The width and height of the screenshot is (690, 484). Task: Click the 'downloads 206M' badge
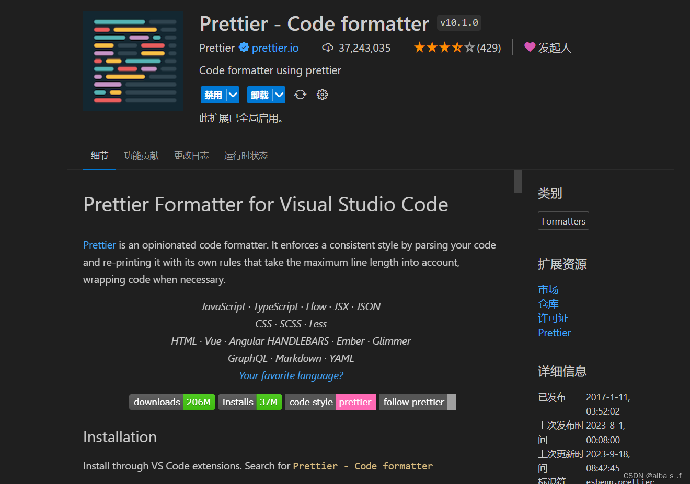coord(172,402)
